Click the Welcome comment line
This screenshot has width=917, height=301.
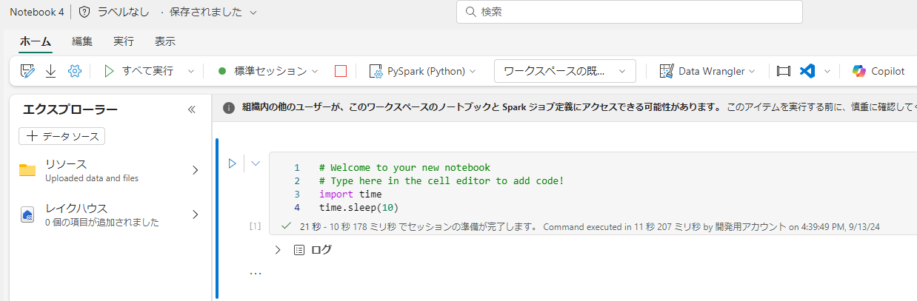(x=404, y=167)
